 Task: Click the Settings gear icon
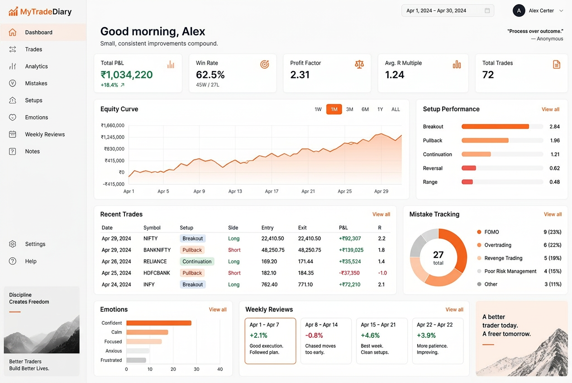click(13, 244)
